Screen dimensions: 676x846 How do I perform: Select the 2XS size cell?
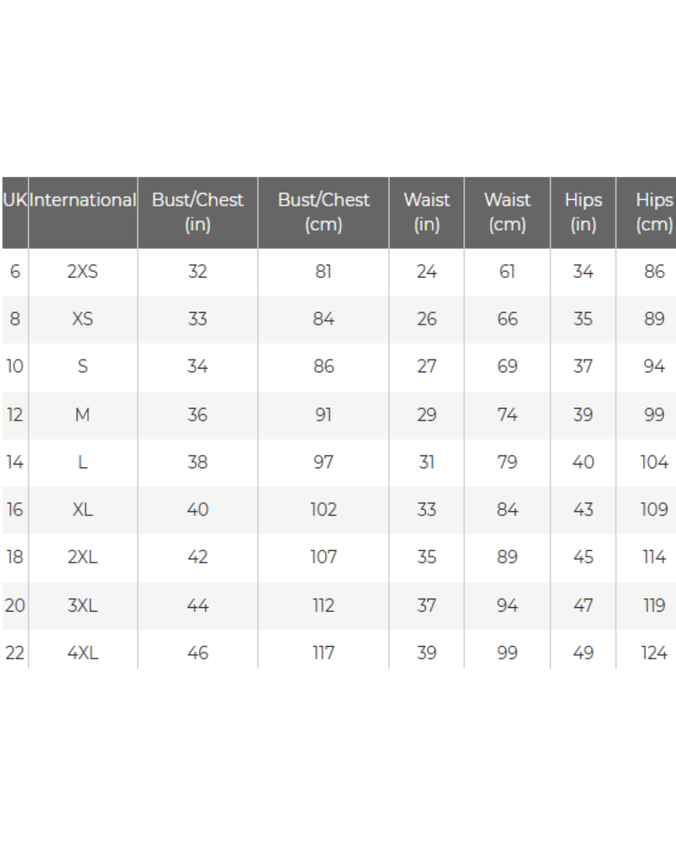click(83, 271)
